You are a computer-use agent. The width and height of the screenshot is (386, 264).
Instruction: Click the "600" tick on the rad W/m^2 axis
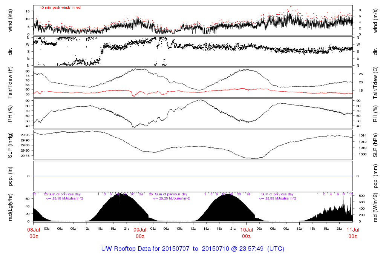(x=361, y=202)
